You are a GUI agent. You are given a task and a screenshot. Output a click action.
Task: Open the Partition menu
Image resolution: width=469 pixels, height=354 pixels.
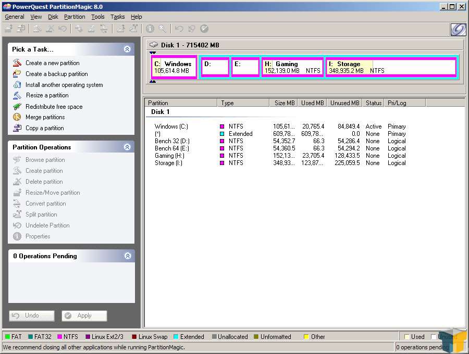coord(75,17)
